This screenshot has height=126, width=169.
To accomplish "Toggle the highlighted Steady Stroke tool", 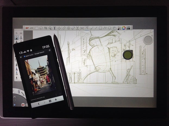I will point(87,28).
